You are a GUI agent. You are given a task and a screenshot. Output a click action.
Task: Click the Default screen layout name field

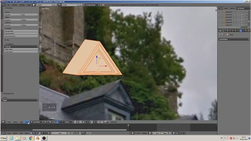tap(44, 5)
